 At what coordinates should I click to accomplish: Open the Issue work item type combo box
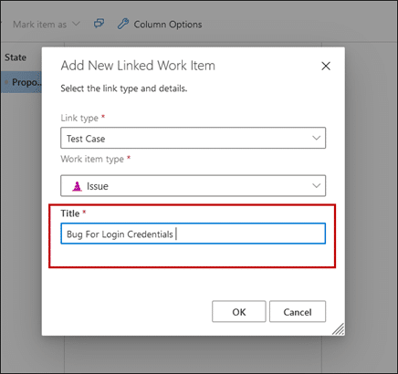coord(194,185)
